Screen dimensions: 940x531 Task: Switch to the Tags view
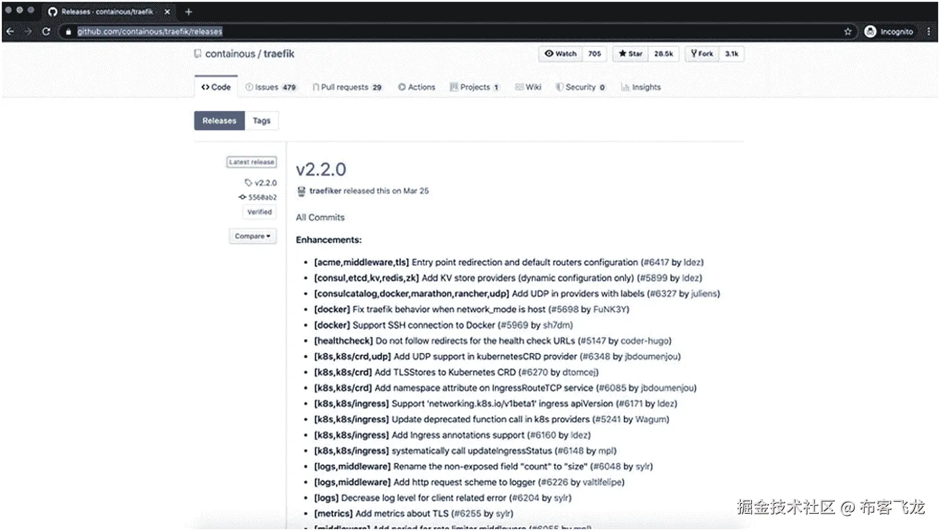coord(261,121)
